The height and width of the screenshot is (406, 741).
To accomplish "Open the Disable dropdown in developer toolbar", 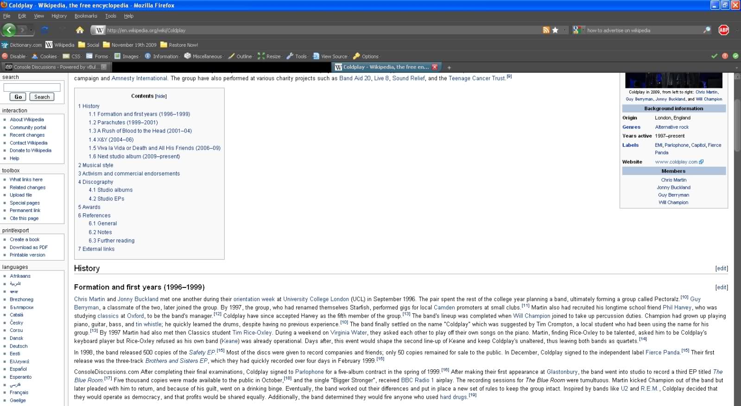I will [x=14, y=56].
